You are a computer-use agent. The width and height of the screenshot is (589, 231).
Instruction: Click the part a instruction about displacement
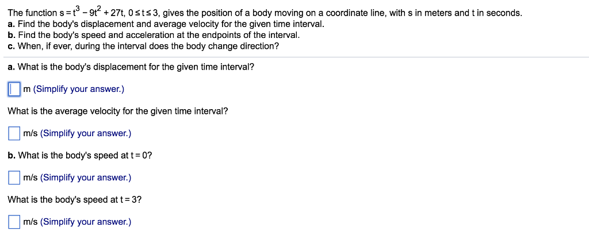coord(166,24)
